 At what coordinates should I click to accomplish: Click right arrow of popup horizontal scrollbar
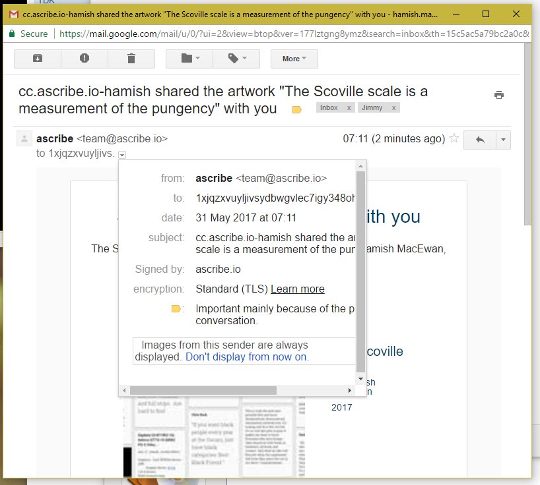tap(350, 391)
